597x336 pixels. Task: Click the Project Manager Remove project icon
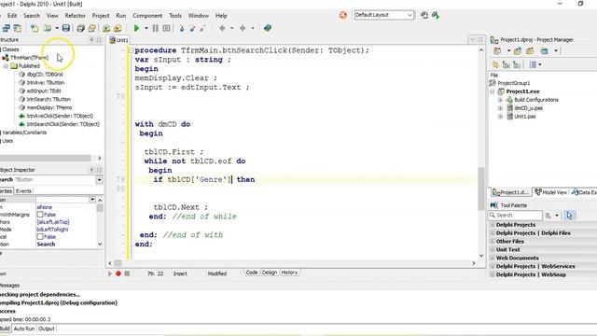click(x=530, y=50)
